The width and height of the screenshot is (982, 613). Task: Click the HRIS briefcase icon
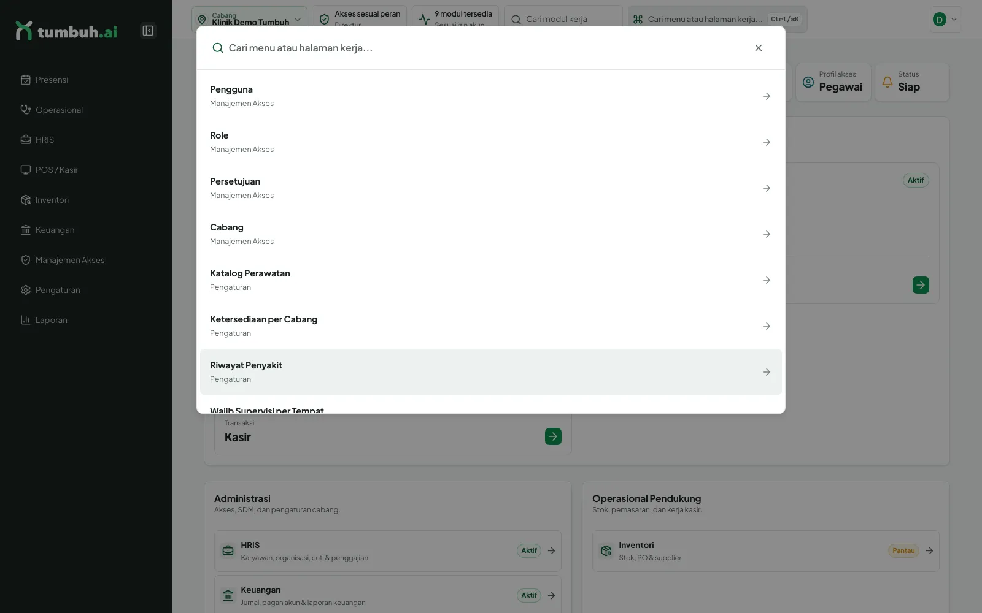[x=26, y=140]
